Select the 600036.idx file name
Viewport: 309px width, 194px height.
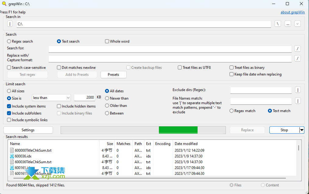tap(23, 156)
